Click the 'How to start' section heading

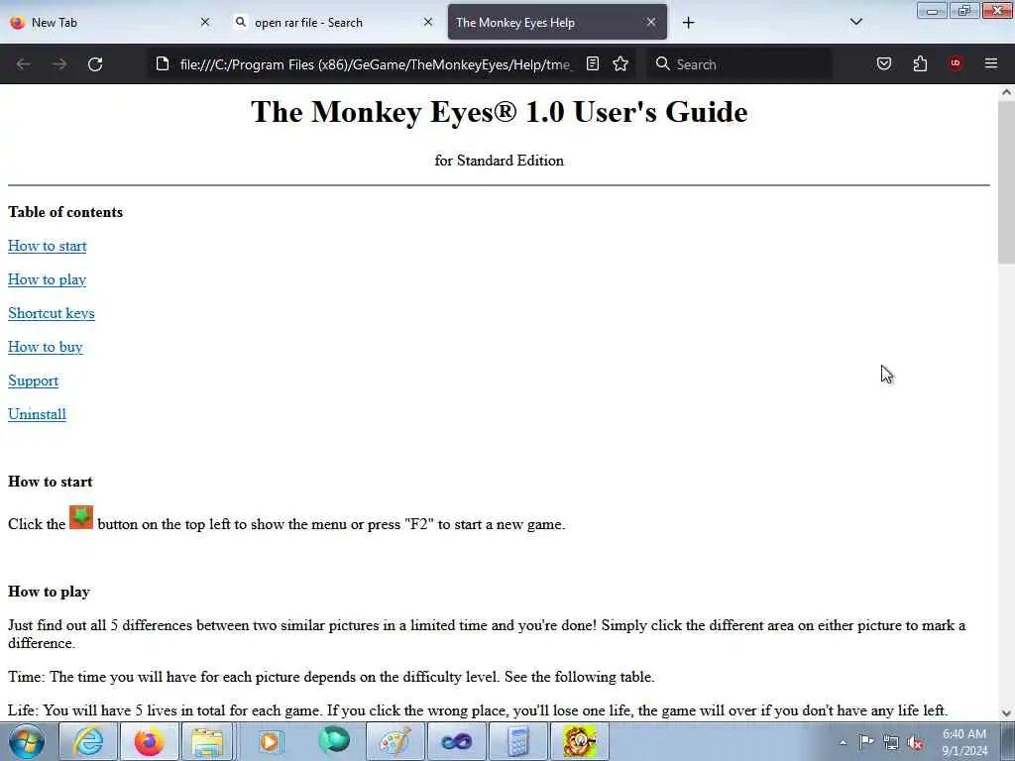tap(50, 482)
